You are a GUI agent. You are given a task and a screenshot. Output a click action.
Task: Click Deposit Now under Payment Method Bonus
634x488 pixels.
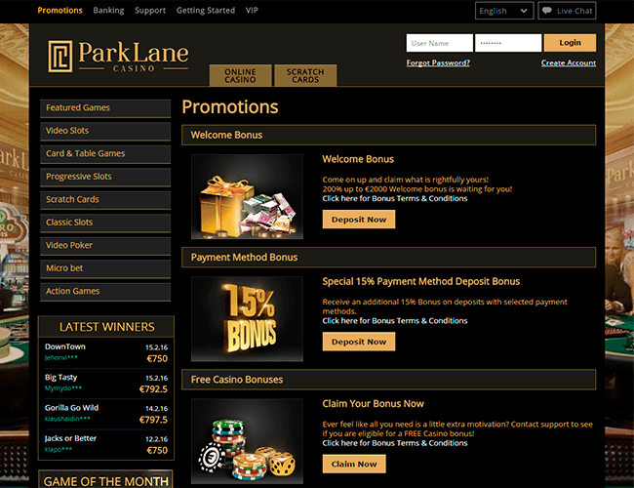pyautogui.click(x=359, y=342)
